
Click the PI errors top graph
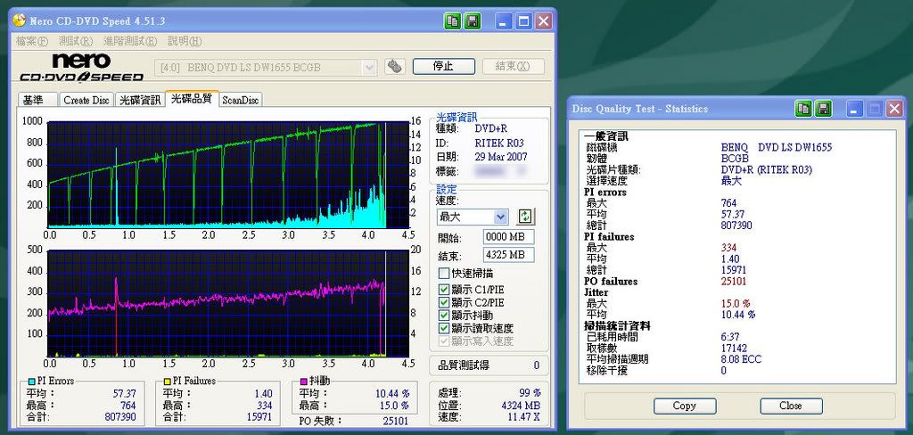click(x=227, y=175)
